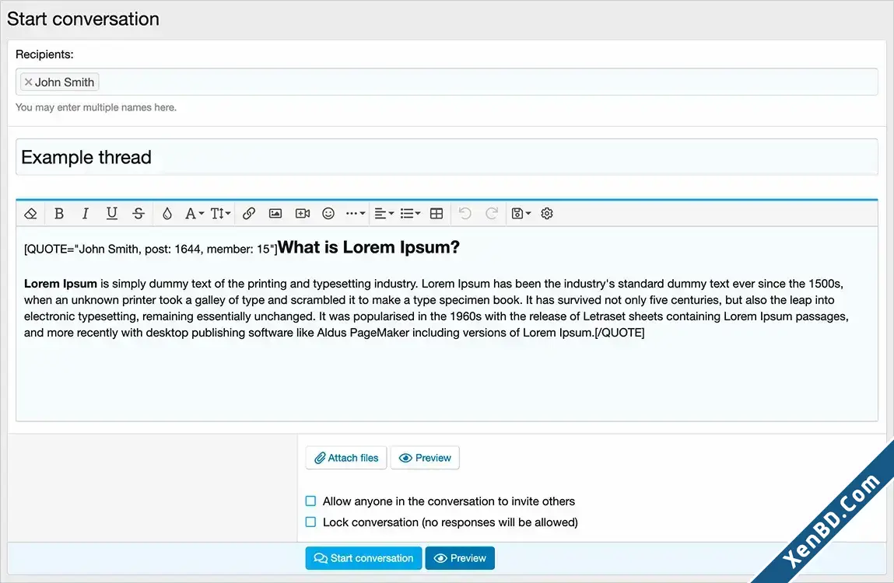Image resolution: width=894 pixels, height=583 pixels.
Task: Click the Start conversation button
Action: click(x=364, y=558)
